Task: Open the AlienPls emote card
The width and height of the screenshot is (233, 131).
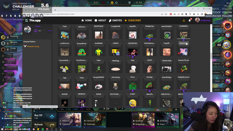Action: pyautogui.click(x=150, y=100)
